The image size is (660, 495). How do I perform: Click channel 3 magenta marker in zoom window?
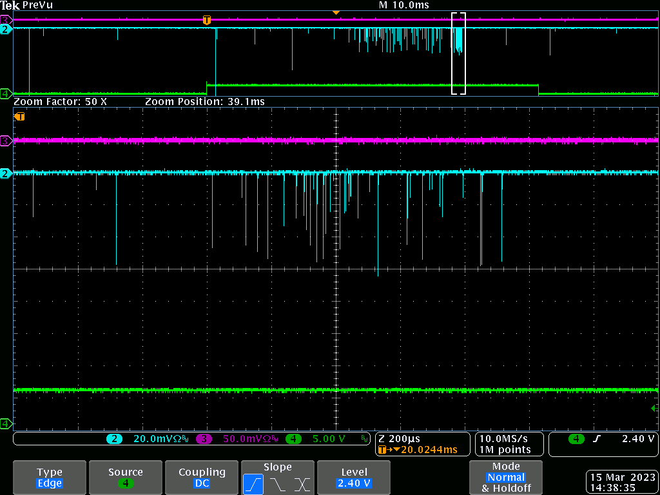(6, 141)
